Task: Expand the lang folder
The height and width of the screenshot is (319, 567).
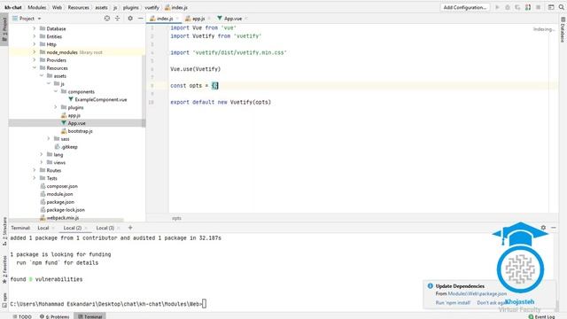Action: coord(42,154)
